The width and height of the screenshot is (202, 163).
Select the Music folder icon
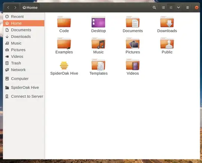pos(98,43)
